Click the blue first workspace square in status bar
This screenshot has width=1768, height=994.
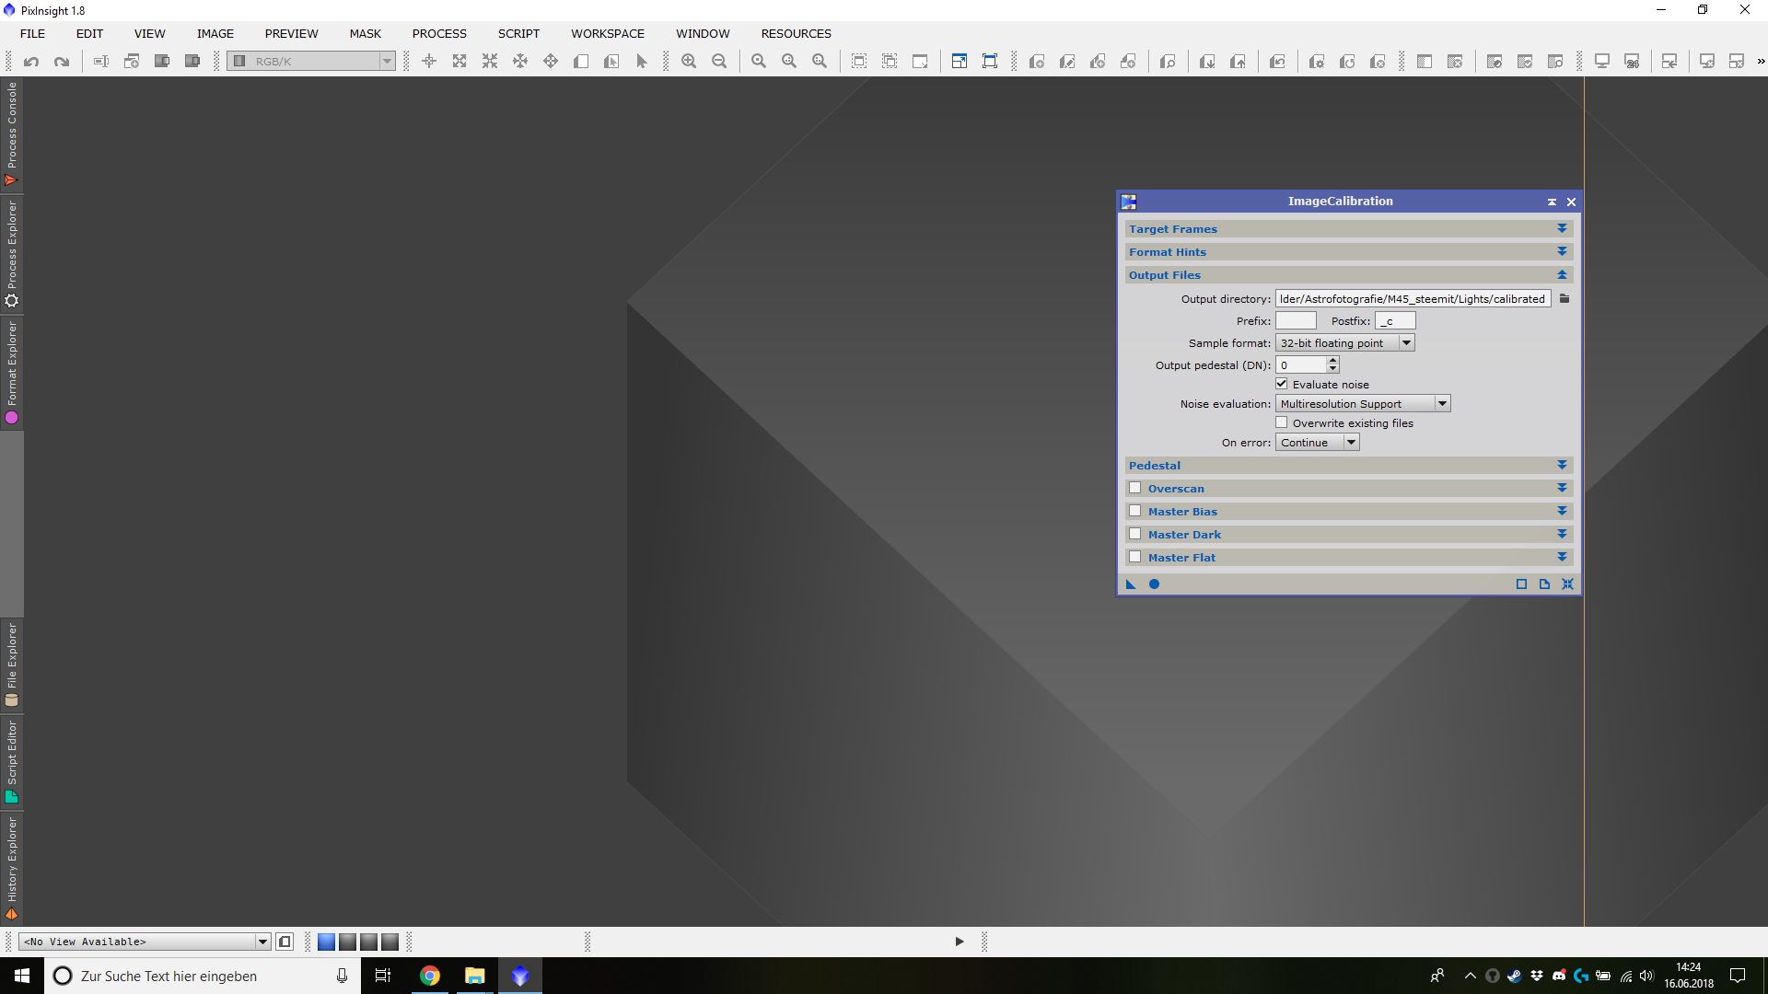[x=326, y=942]
